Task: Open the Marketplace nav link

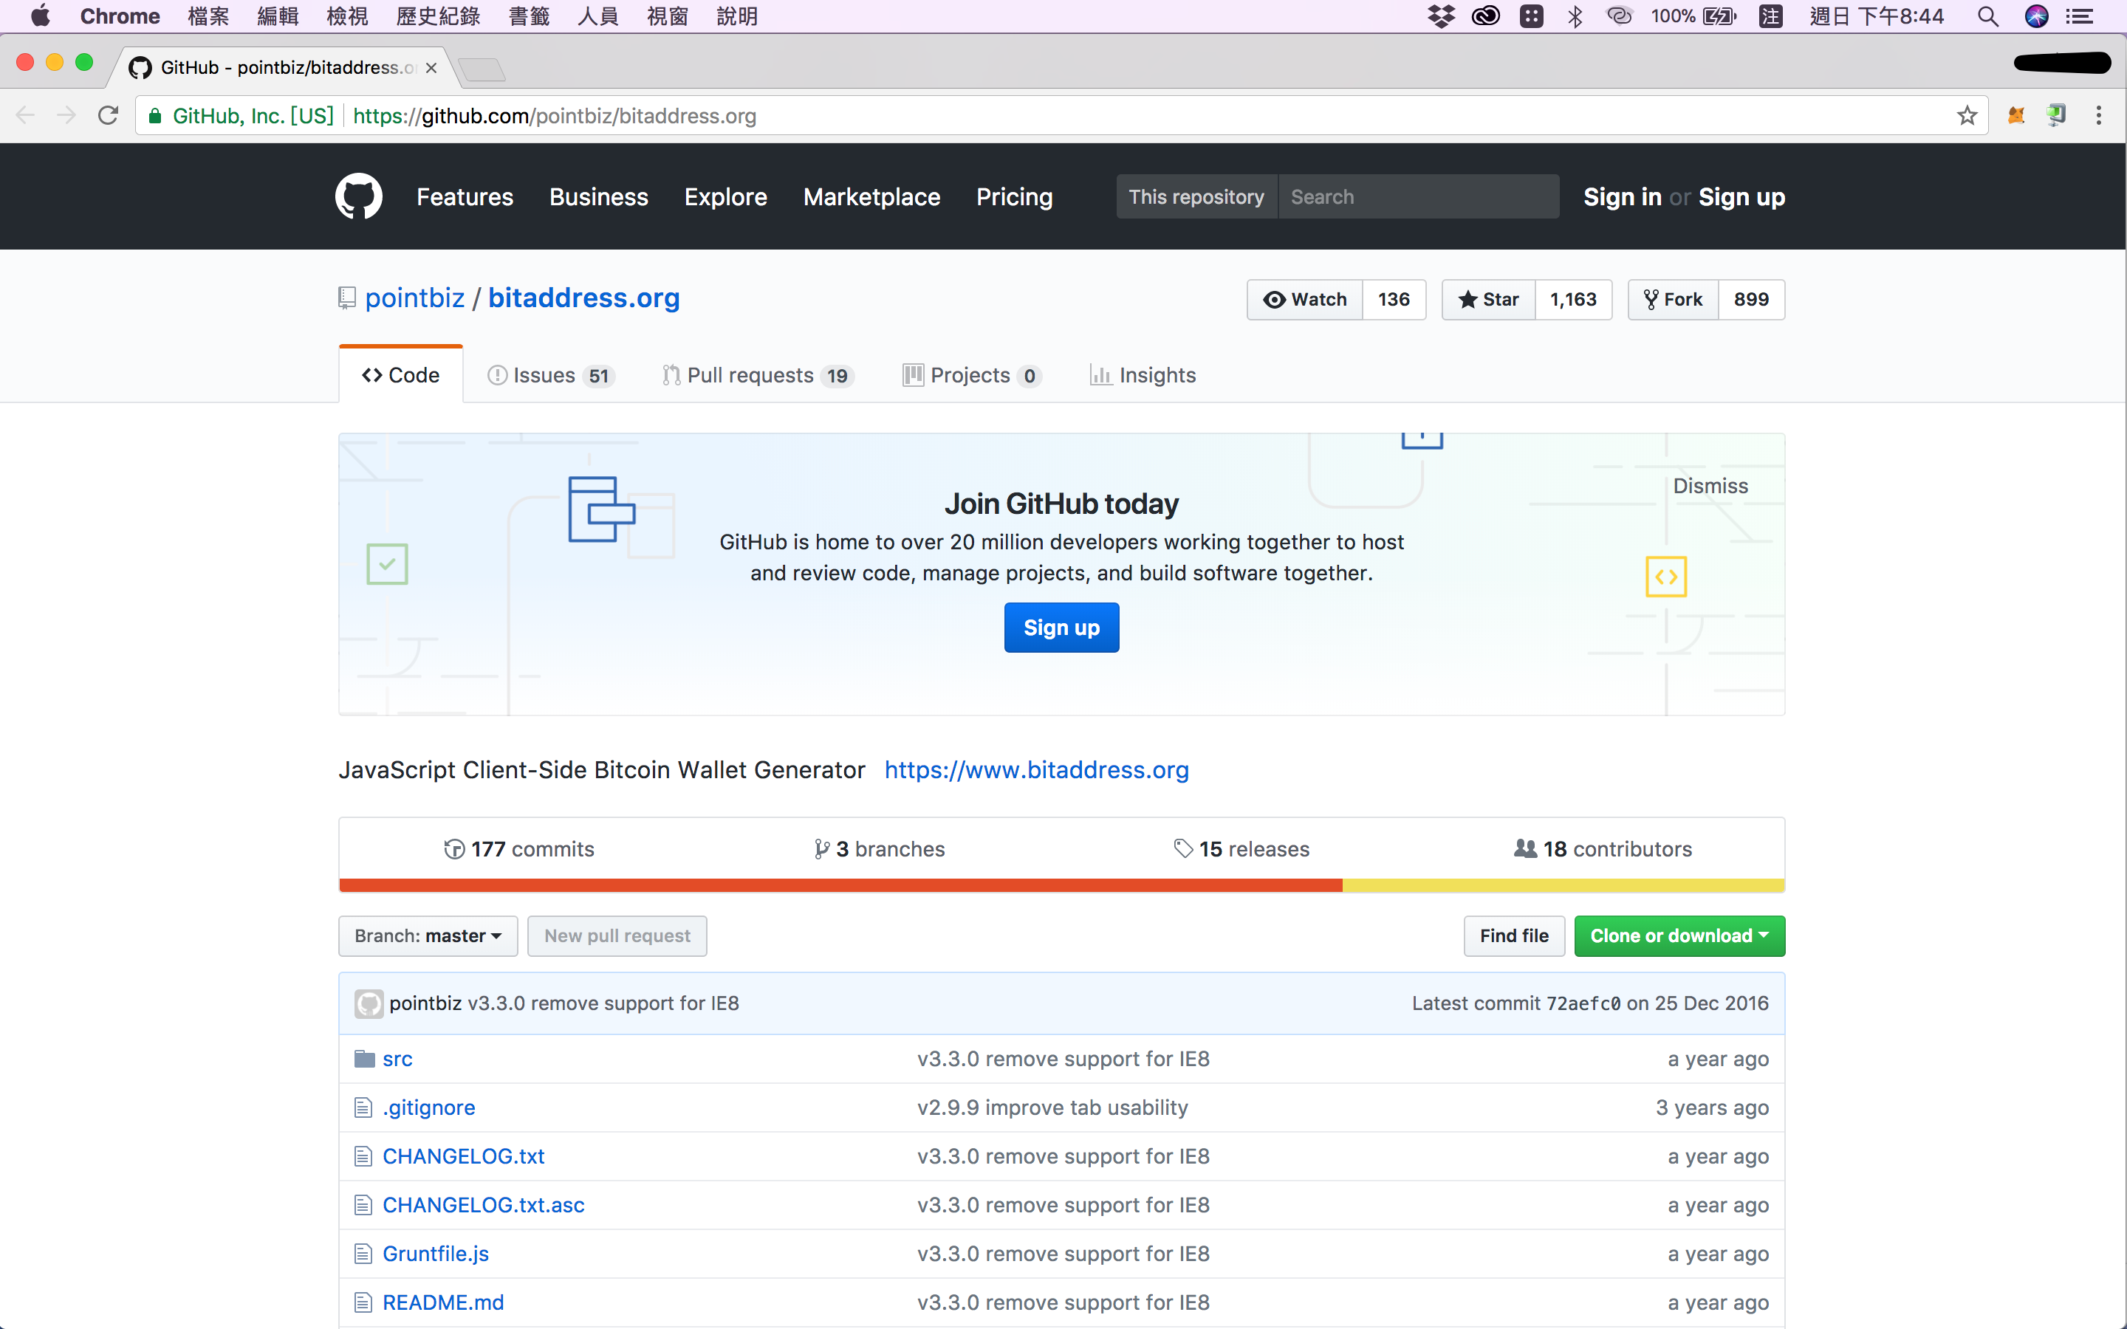Action: 872,197
